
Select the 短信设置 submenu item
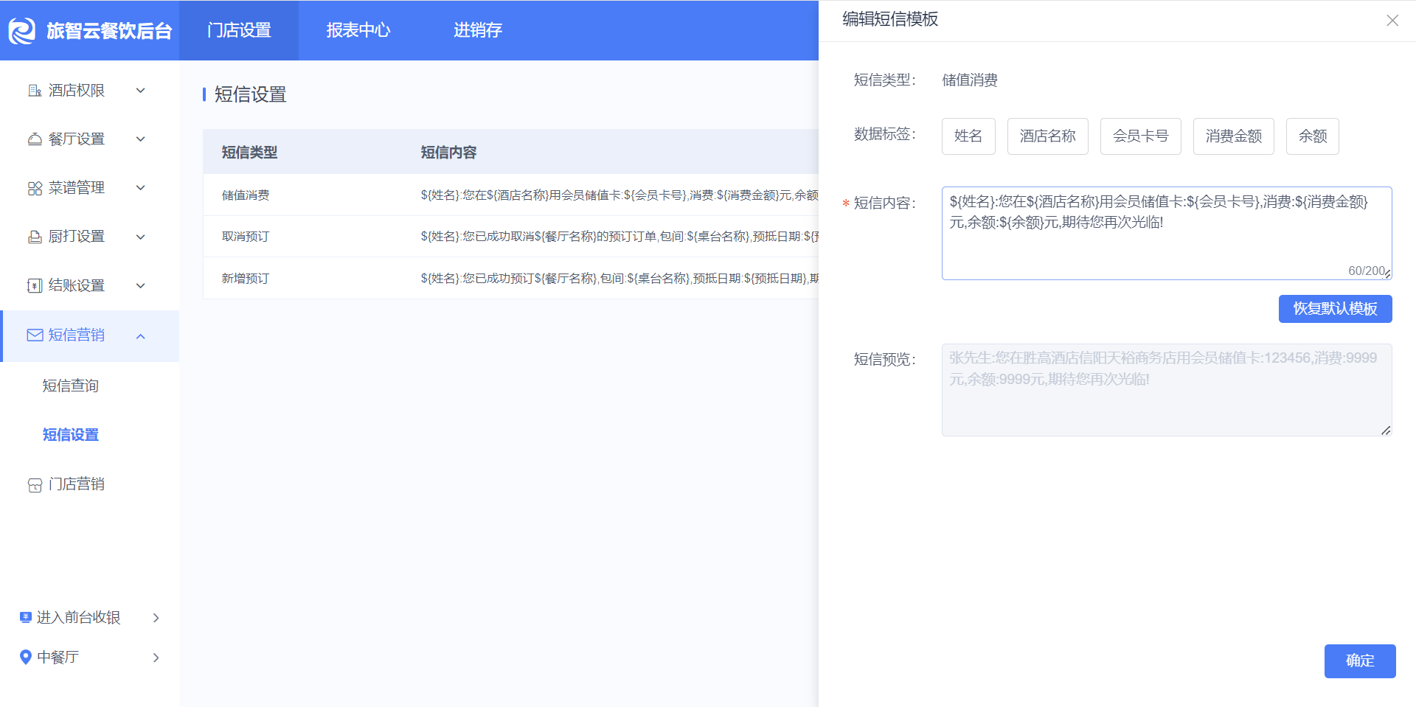71,435
